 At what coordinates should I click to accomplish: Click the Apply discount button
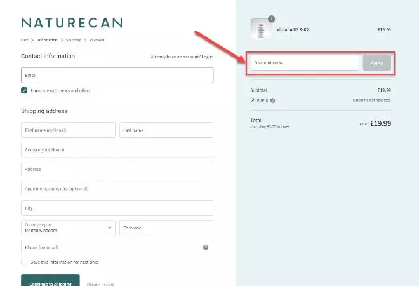376,63
